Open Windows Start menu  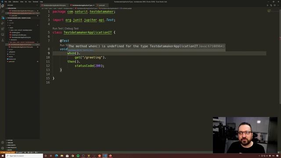click(x=3, y=156)
